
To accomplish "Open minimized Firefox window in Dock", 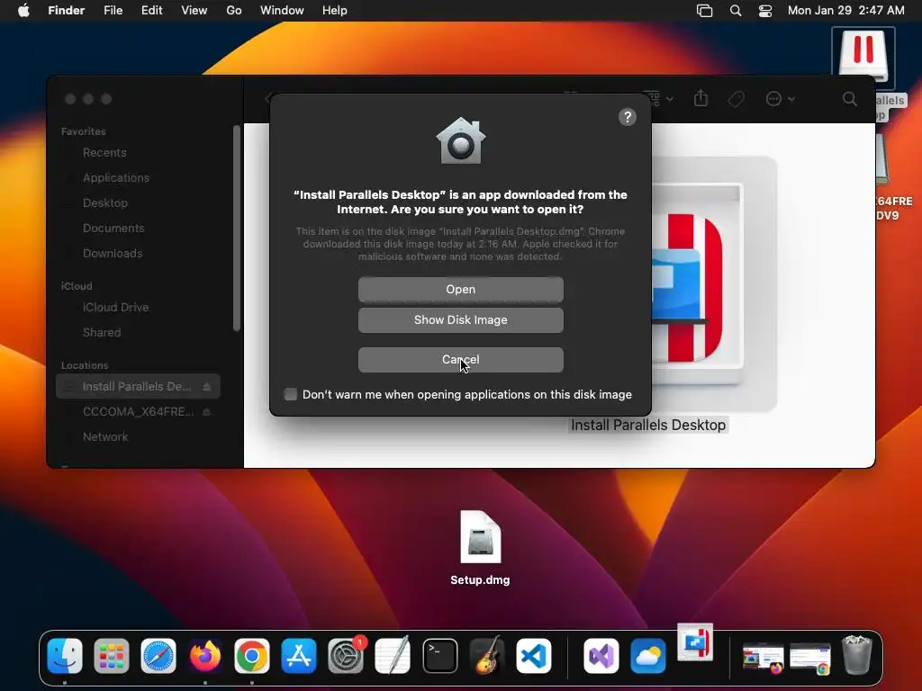I will [x=764, y=657].
